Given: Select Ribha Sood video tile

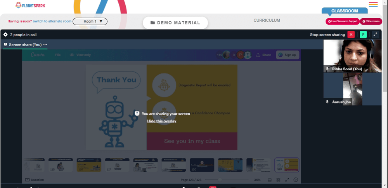Looking at the screenshot, I should pyautogui.click(x=352, y=56).
